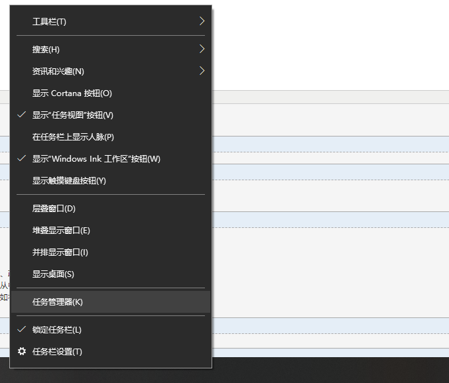Click the gear icon beside 任务栏设置
This screenshot has width=449, height=383.
pos(22,351)
